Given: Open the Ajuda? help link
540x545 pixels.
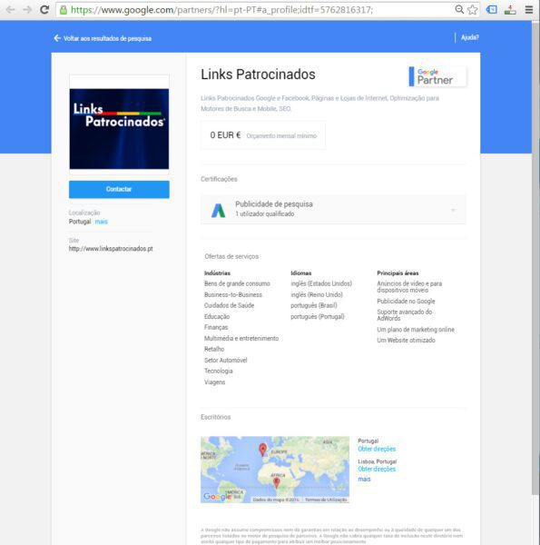Looking at the screenshot, I should coord(469,37).
